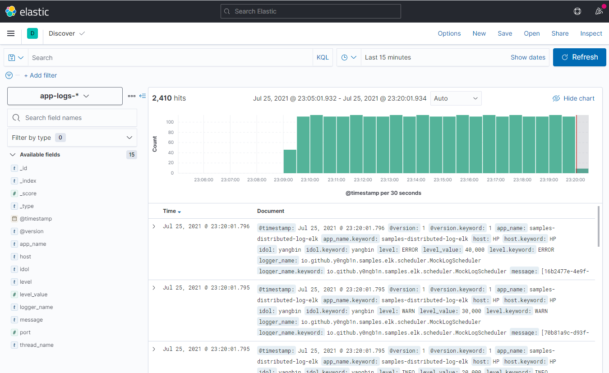
Task: Click the Show dates link
Action: point(528,57)
